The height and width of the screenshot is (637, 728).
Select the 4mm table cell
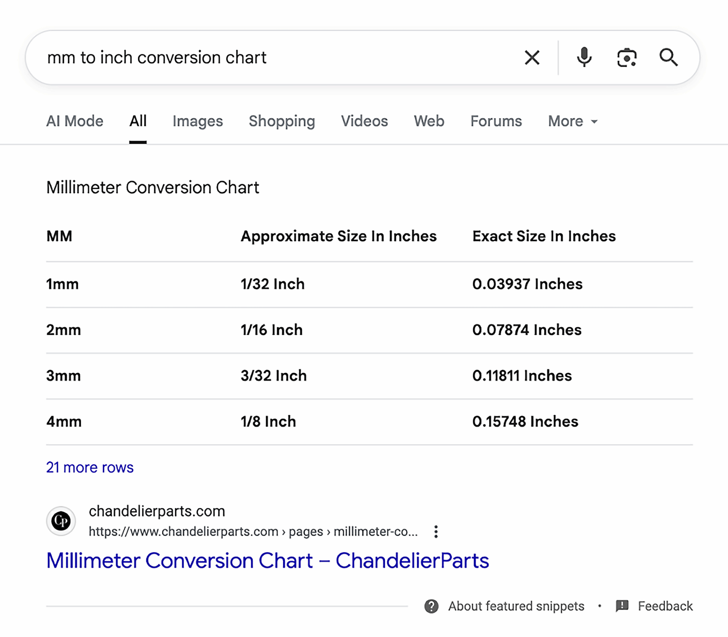[x=64, y=422]
